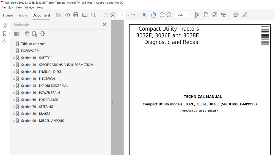Find current bookmark icon

coord(42,34)
